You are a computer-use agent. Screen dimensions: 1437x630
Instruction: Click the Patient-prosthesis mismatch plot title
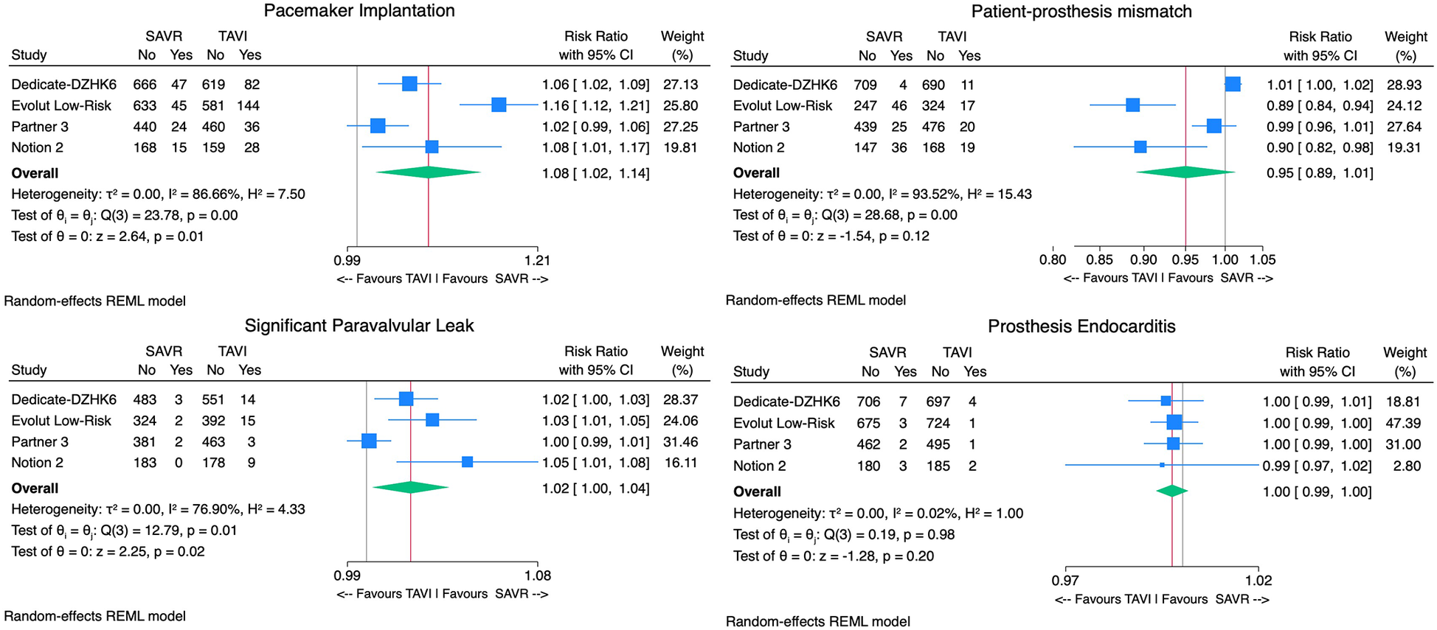(1081, 12)
